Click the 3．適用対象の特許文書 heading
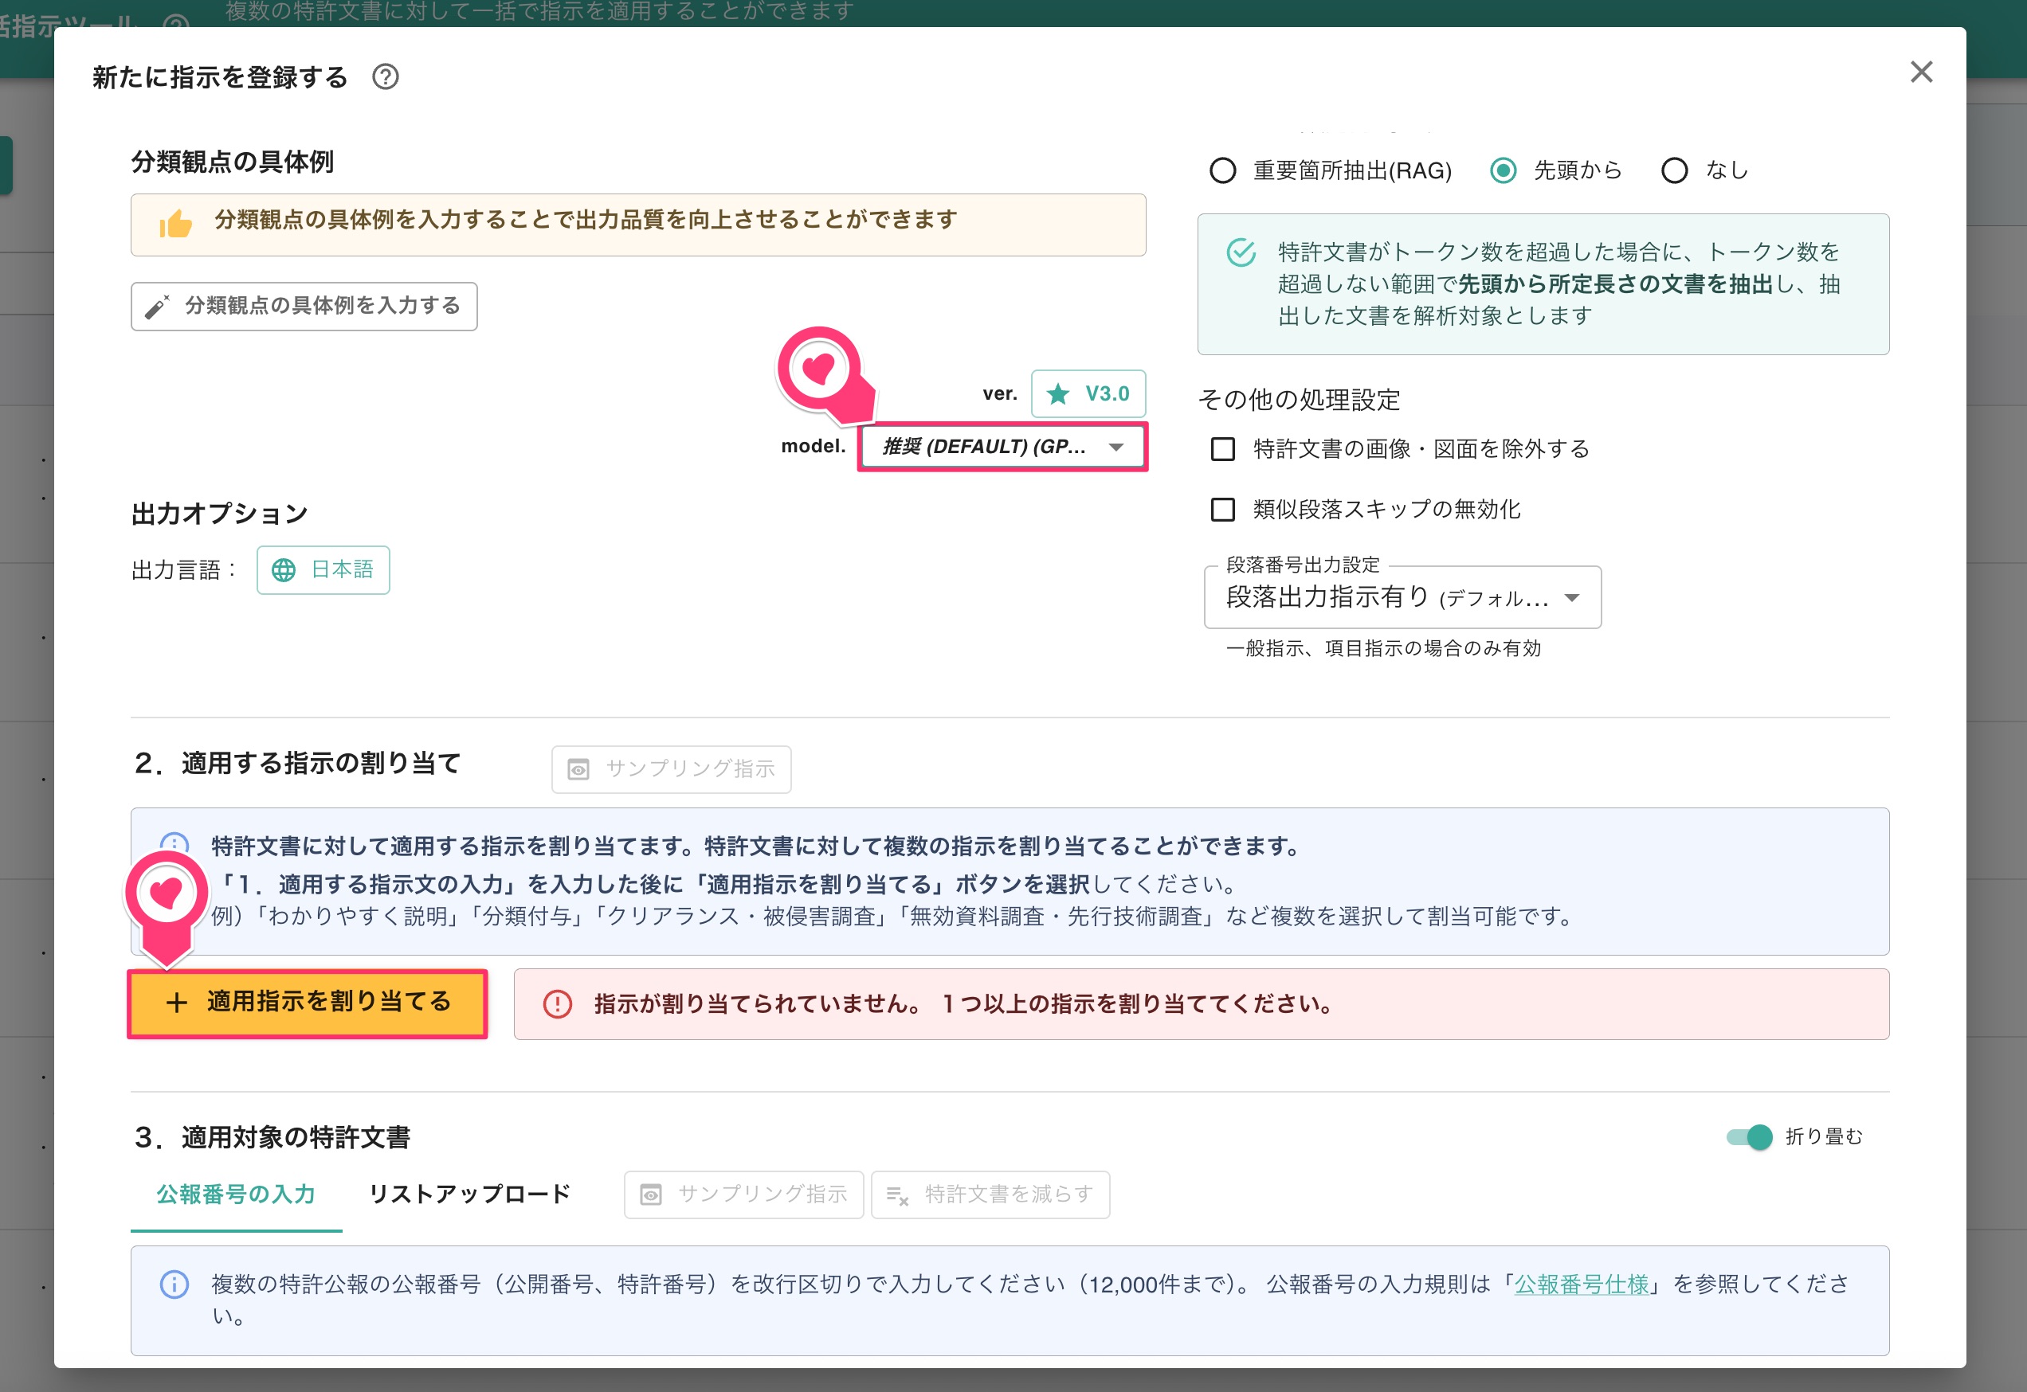Screen dimensions: 2027x1392 point(272,1137)
